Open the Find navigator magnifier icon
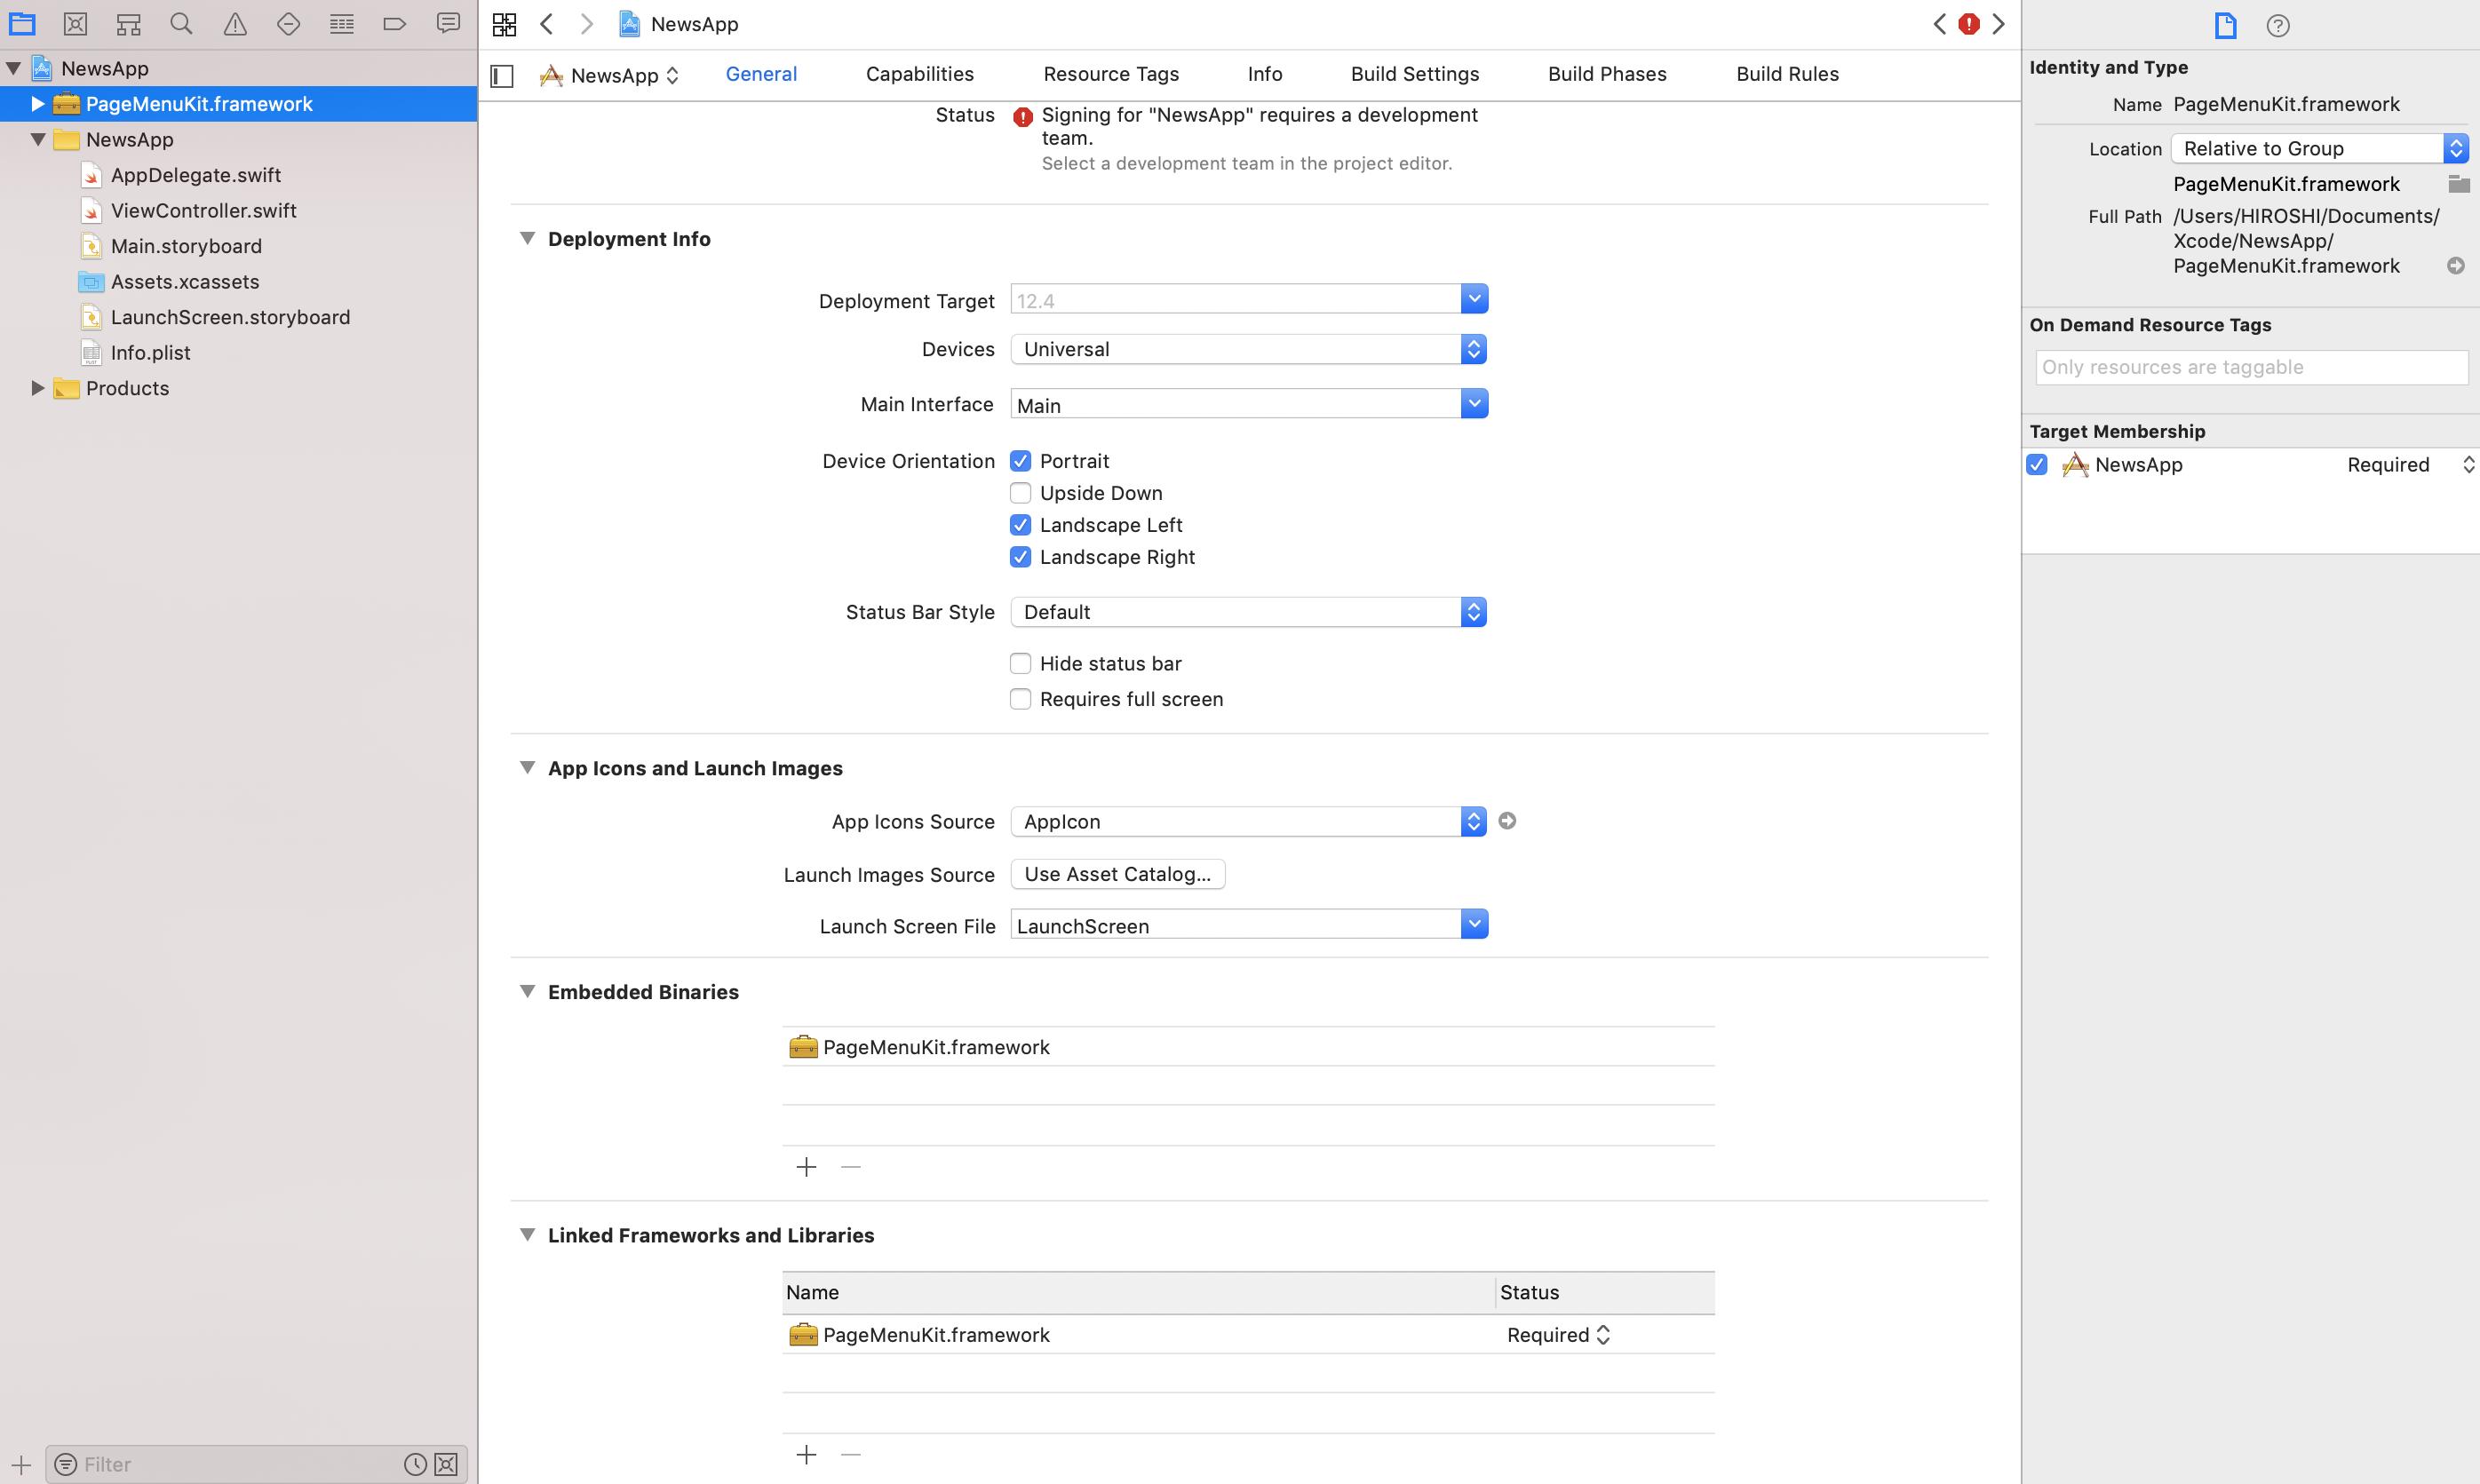 coord(181,24)
